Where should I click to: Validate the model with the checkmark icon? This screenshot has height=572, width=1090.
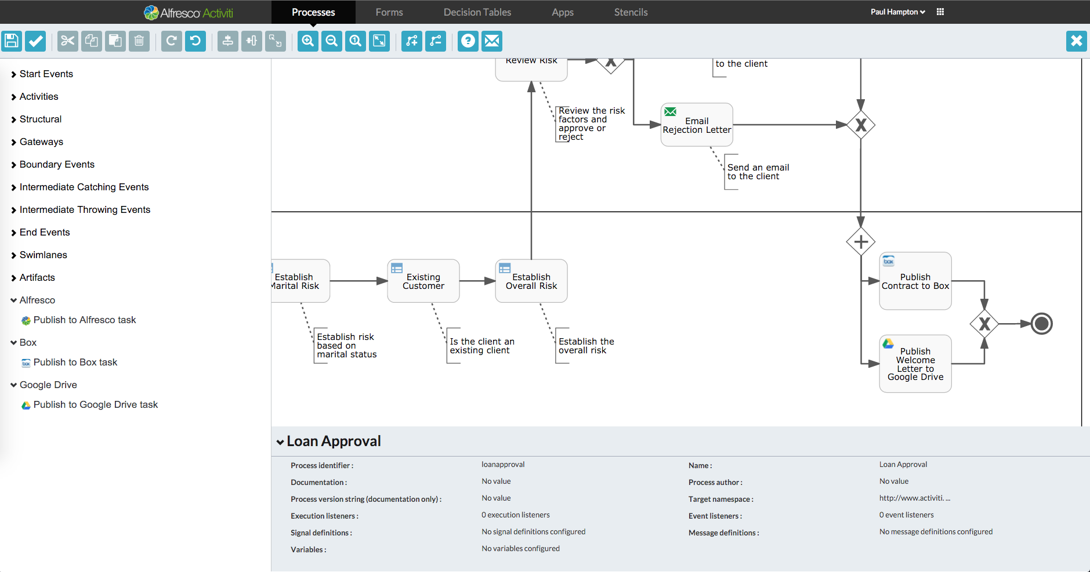click(35, 41)
